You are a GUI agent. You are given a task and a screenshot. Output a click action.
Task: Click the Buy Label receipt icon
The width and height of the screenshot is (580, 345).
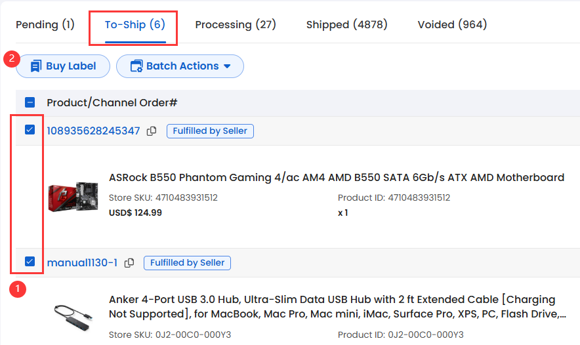click(x=36, y=66)
